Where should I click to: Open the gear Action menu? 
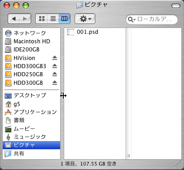(85, 19)
